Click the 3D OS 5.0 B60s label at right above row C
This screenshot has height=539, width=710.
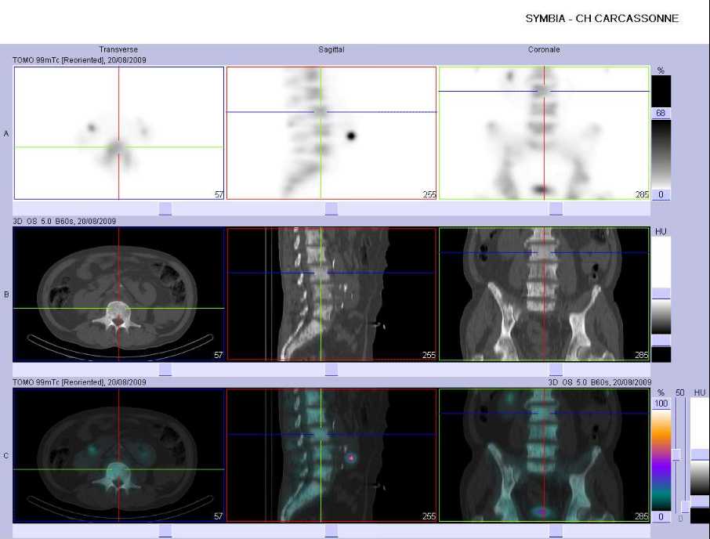[600, 382]
